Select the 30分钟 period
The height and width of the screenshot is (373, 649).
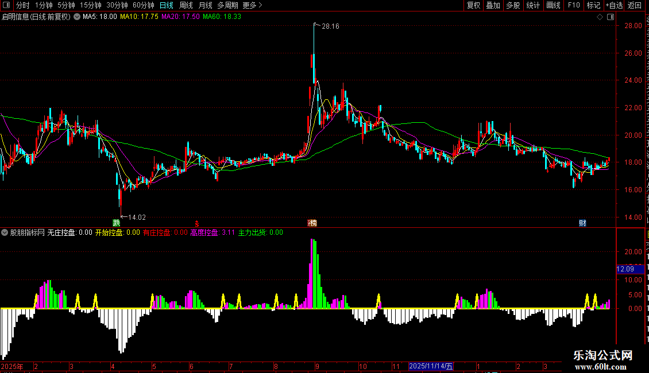[x=117, y=5]
